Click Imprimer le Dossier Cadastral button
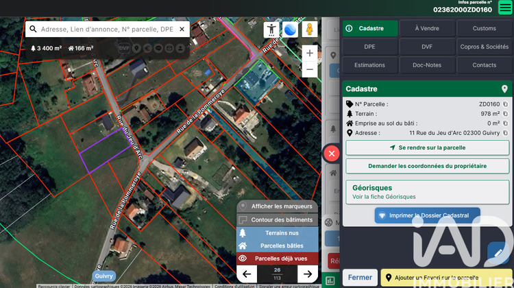 tap(427, 215)
